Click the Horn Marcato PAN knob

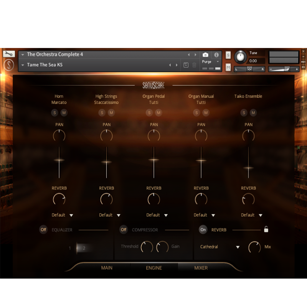[x=59, y=135]
